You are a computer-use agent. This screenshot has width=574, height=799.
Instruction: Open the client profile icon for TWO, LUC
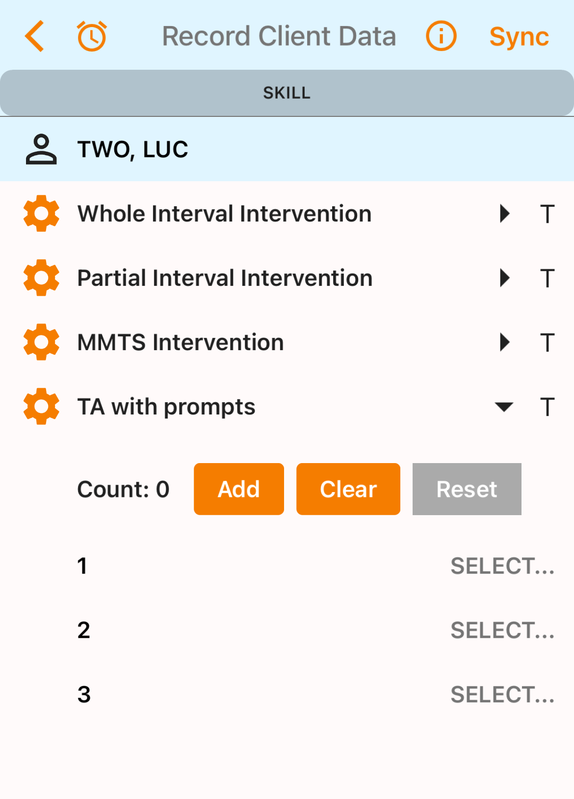click(41, 149)
